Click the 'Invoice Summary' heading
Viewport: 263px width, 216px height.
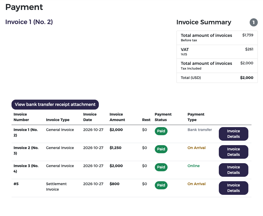204,22
